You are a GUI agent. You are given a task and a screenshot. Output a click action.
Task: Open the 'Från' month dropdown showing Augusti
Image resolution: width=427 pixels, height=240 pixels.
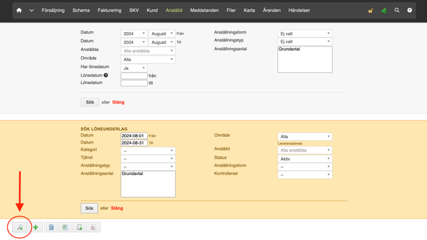tap(162, 33)
